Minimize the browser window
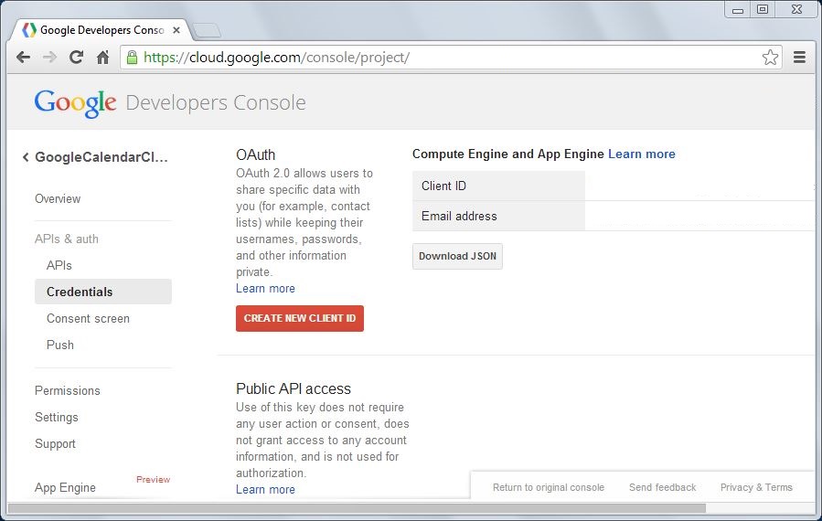The image size is (822, 521). pyautogui.click(x=738, y=9)
